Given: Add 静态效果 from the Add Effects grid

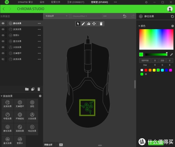Looking at the screenshot, I should (8, 129).
